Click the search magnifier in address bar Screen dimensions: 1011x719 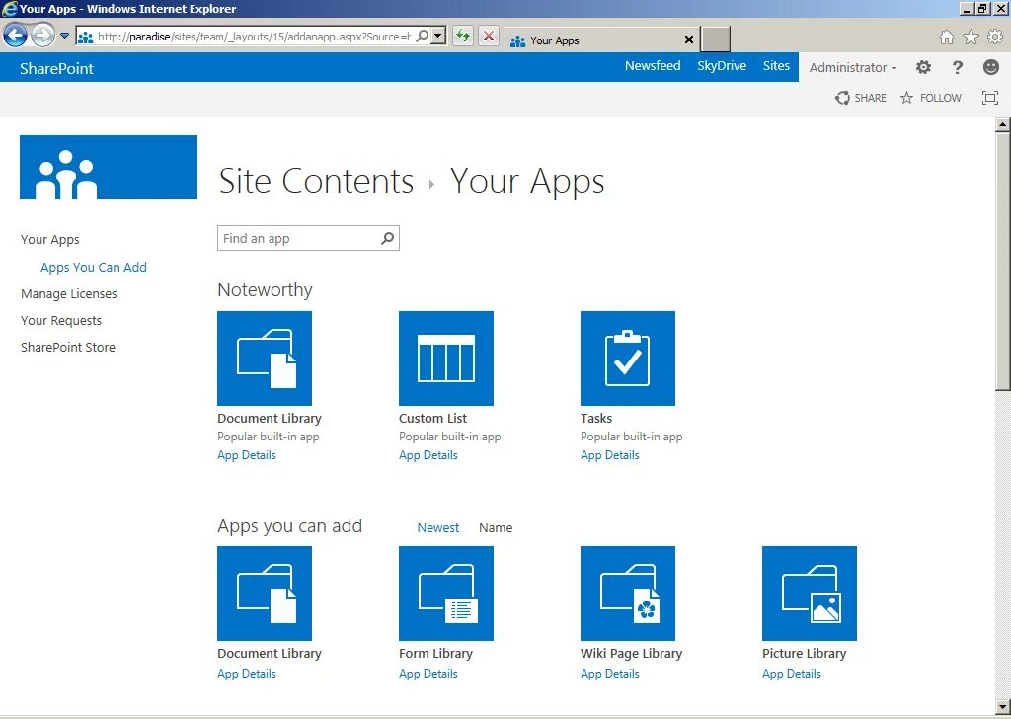(422, 37)
